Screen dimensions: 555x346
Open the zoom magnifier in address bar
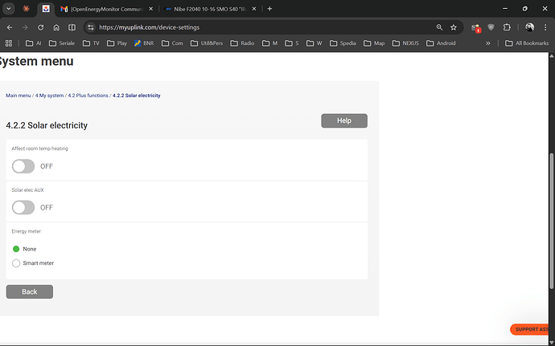(439, 26)
